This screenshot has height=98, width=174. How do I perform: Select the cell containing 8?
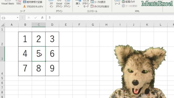pyautogui.click(x=39, y=69)
